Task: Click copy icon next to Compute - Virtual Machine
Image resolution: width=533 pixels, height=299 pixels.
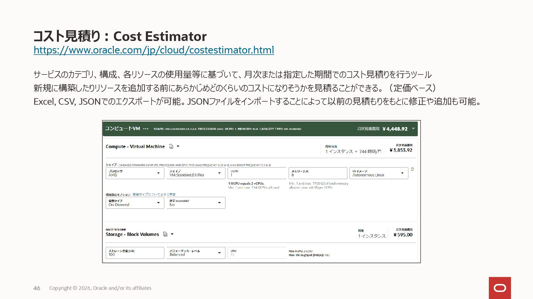Action: pos(171,146)
